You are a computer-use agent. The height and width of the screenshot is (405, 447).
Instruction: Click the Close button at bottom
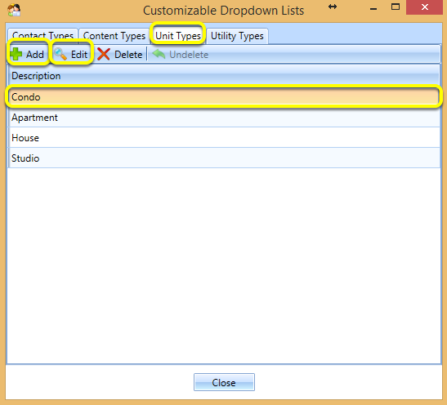pyautogui.click(x=224, y=382)
